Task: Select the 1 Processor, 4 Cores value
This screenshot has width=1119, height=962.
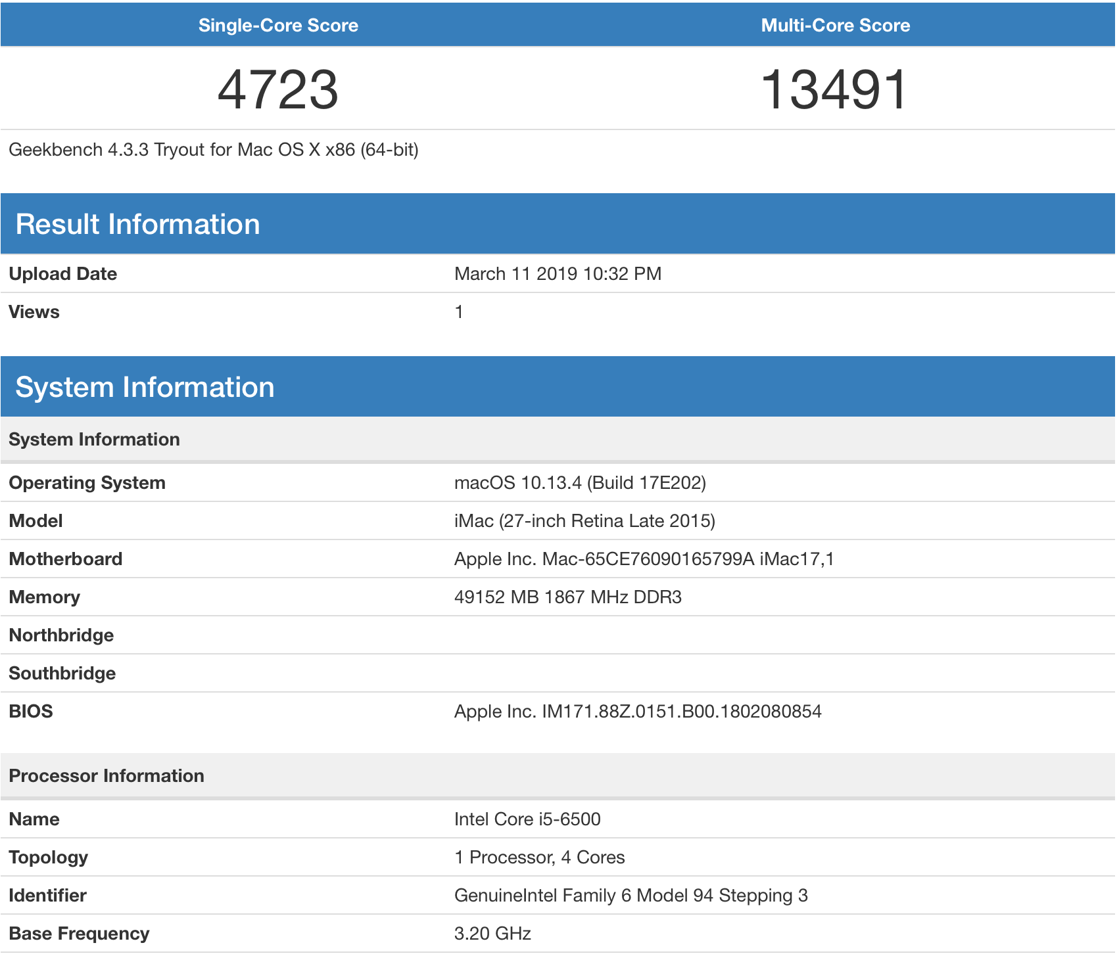Action: [x=540, y=858]
